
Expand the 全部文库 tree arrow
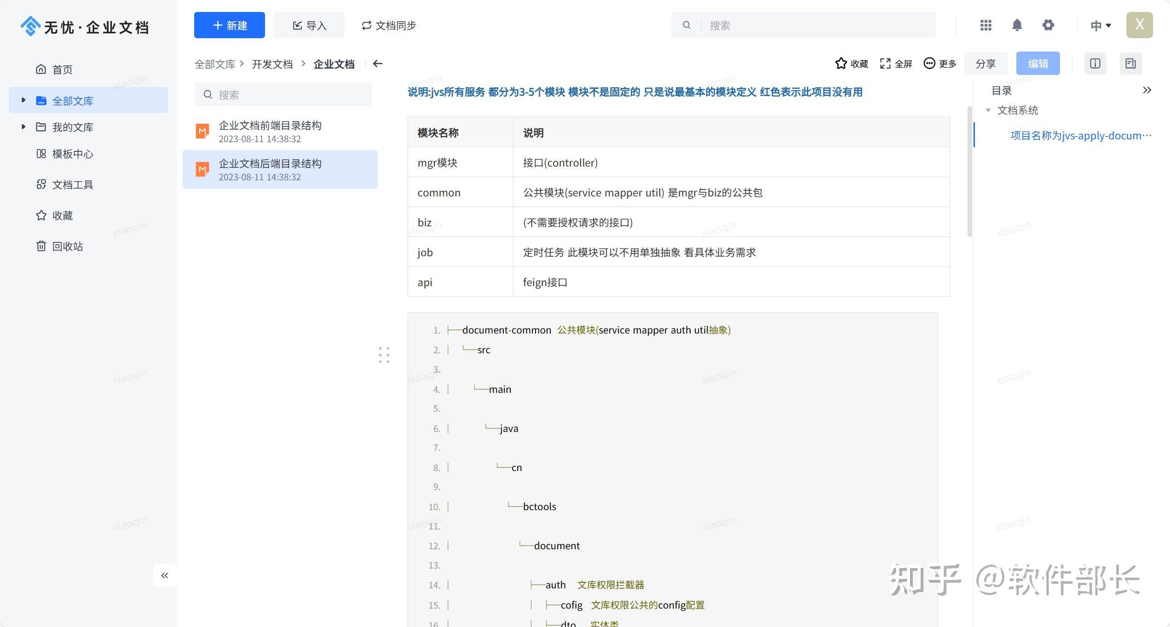coord(23,100)
